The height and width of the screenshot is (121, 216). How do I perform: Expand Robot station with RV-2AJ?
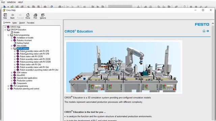(x=15, y=65)
